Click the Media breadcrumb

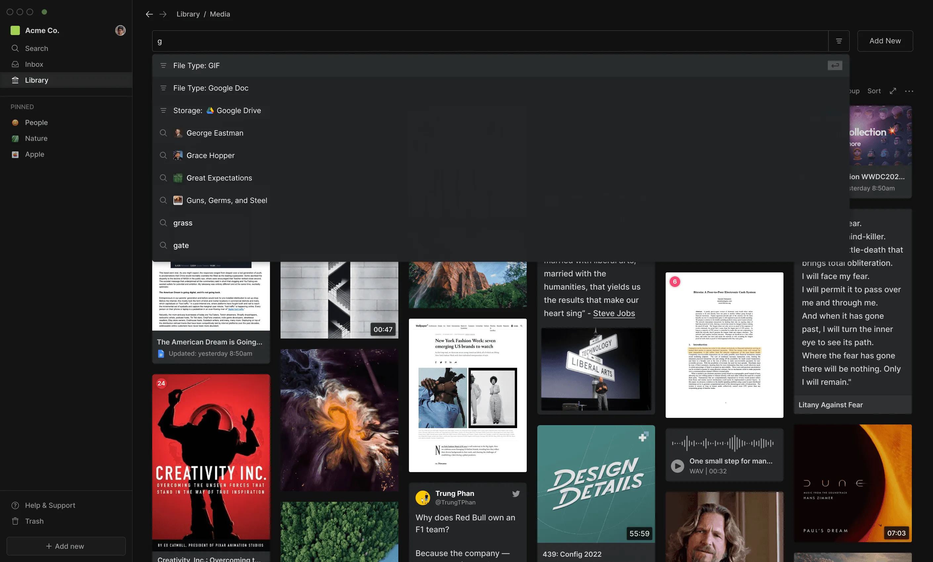tap(220, 14)
